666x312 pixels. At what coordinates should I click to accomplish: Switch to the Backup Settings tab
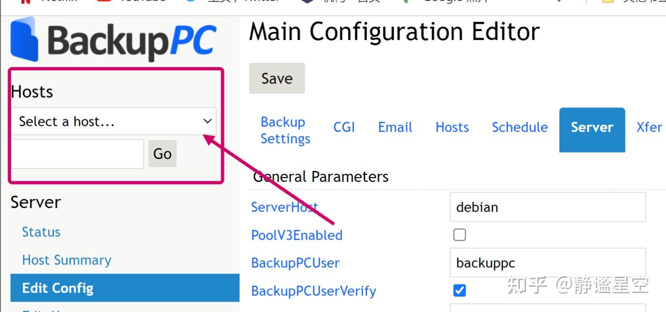[285, 130]
